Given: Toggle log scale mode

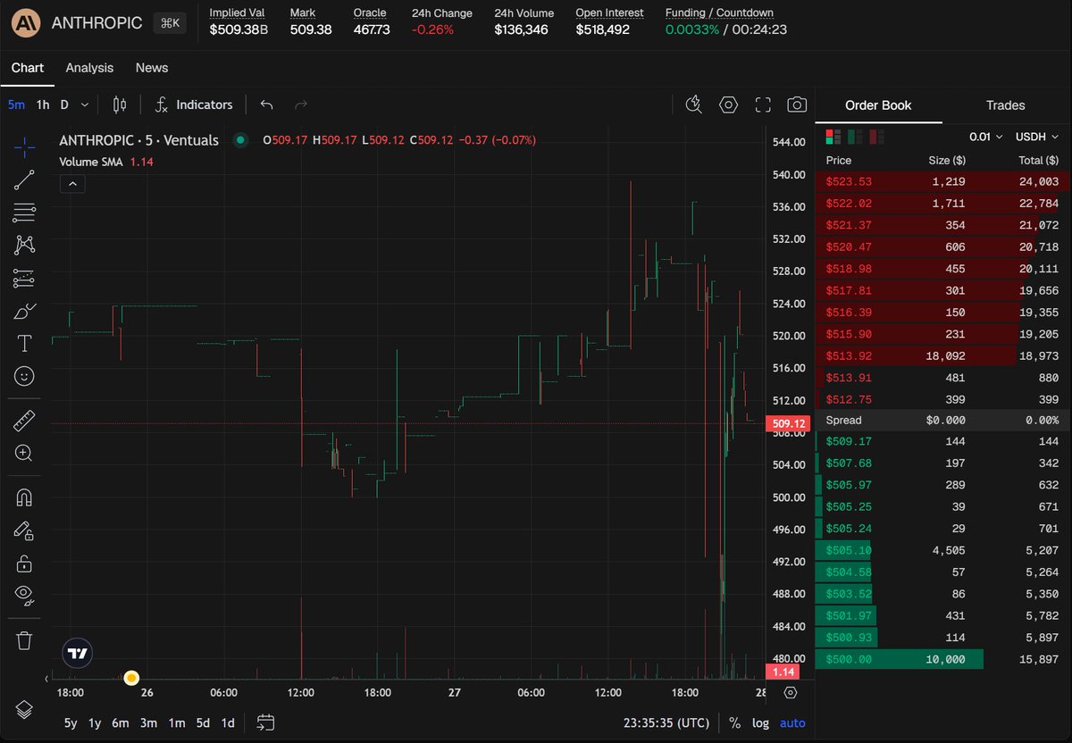Looking at the screenshot, I should click(x=760, y=723).
